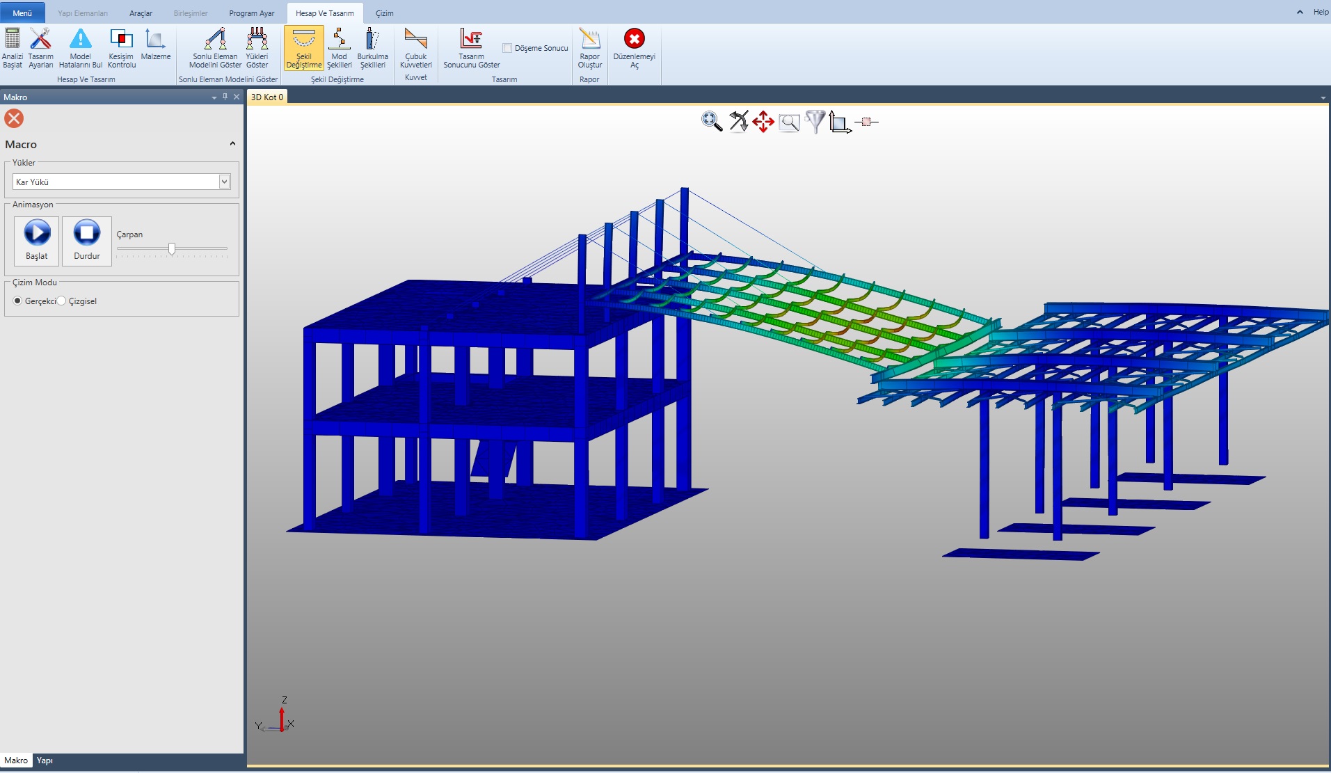Open Makro panel options dropdown arrow
Screen dimensions: 1331x773
[214, 97]
